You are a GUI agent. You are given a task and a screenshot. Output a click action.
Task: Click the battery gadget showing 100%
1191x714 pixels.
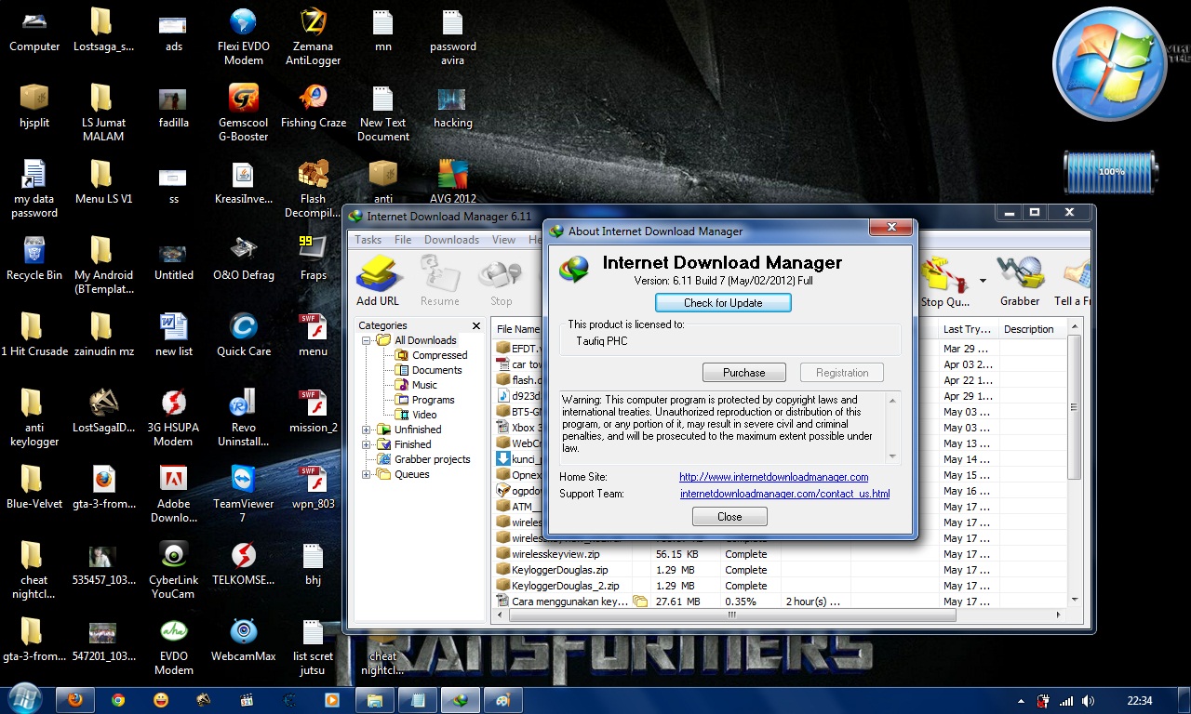point(1111,172)
